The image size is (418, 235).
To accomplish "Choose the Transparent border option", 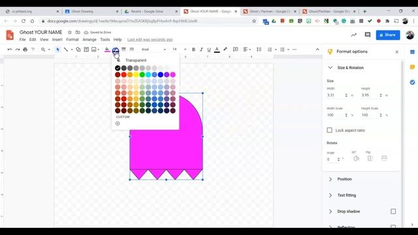I will point(136,60).
